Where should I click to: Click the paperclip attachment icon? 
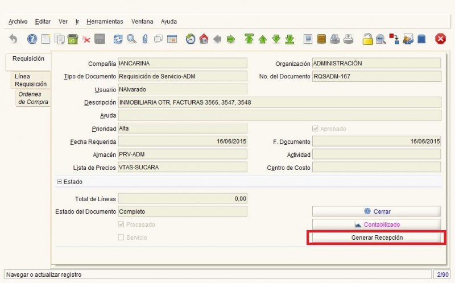(x=144, y=39)
